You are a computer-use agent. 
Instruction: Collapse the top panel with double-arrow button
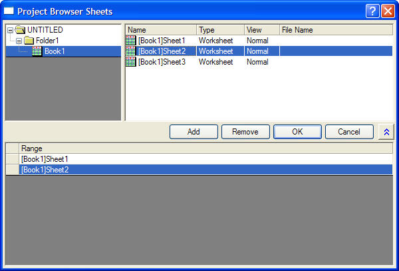coord(386,132)
